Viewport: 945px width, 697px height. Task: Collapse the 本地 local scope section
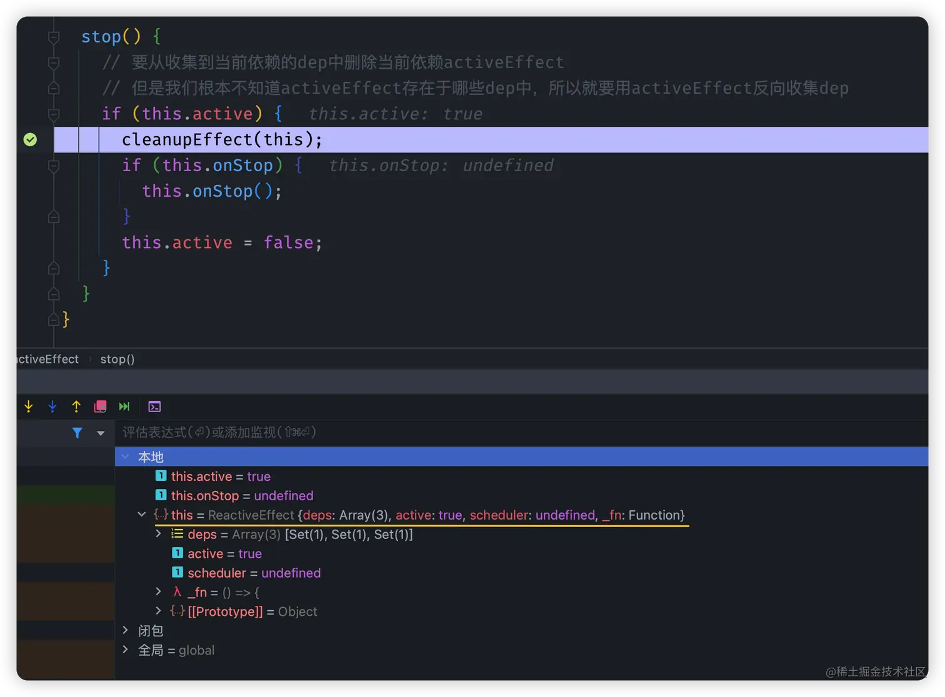click(x=126, y=457)
